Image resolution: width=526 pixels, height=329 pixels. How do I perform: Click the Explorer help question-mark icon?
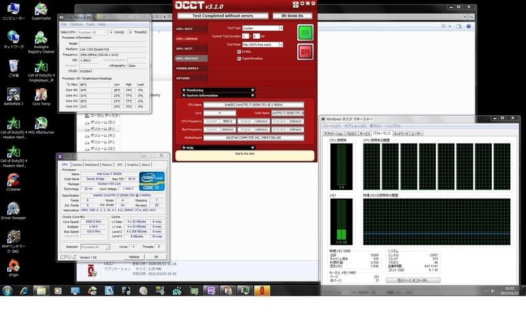(469, 26)
